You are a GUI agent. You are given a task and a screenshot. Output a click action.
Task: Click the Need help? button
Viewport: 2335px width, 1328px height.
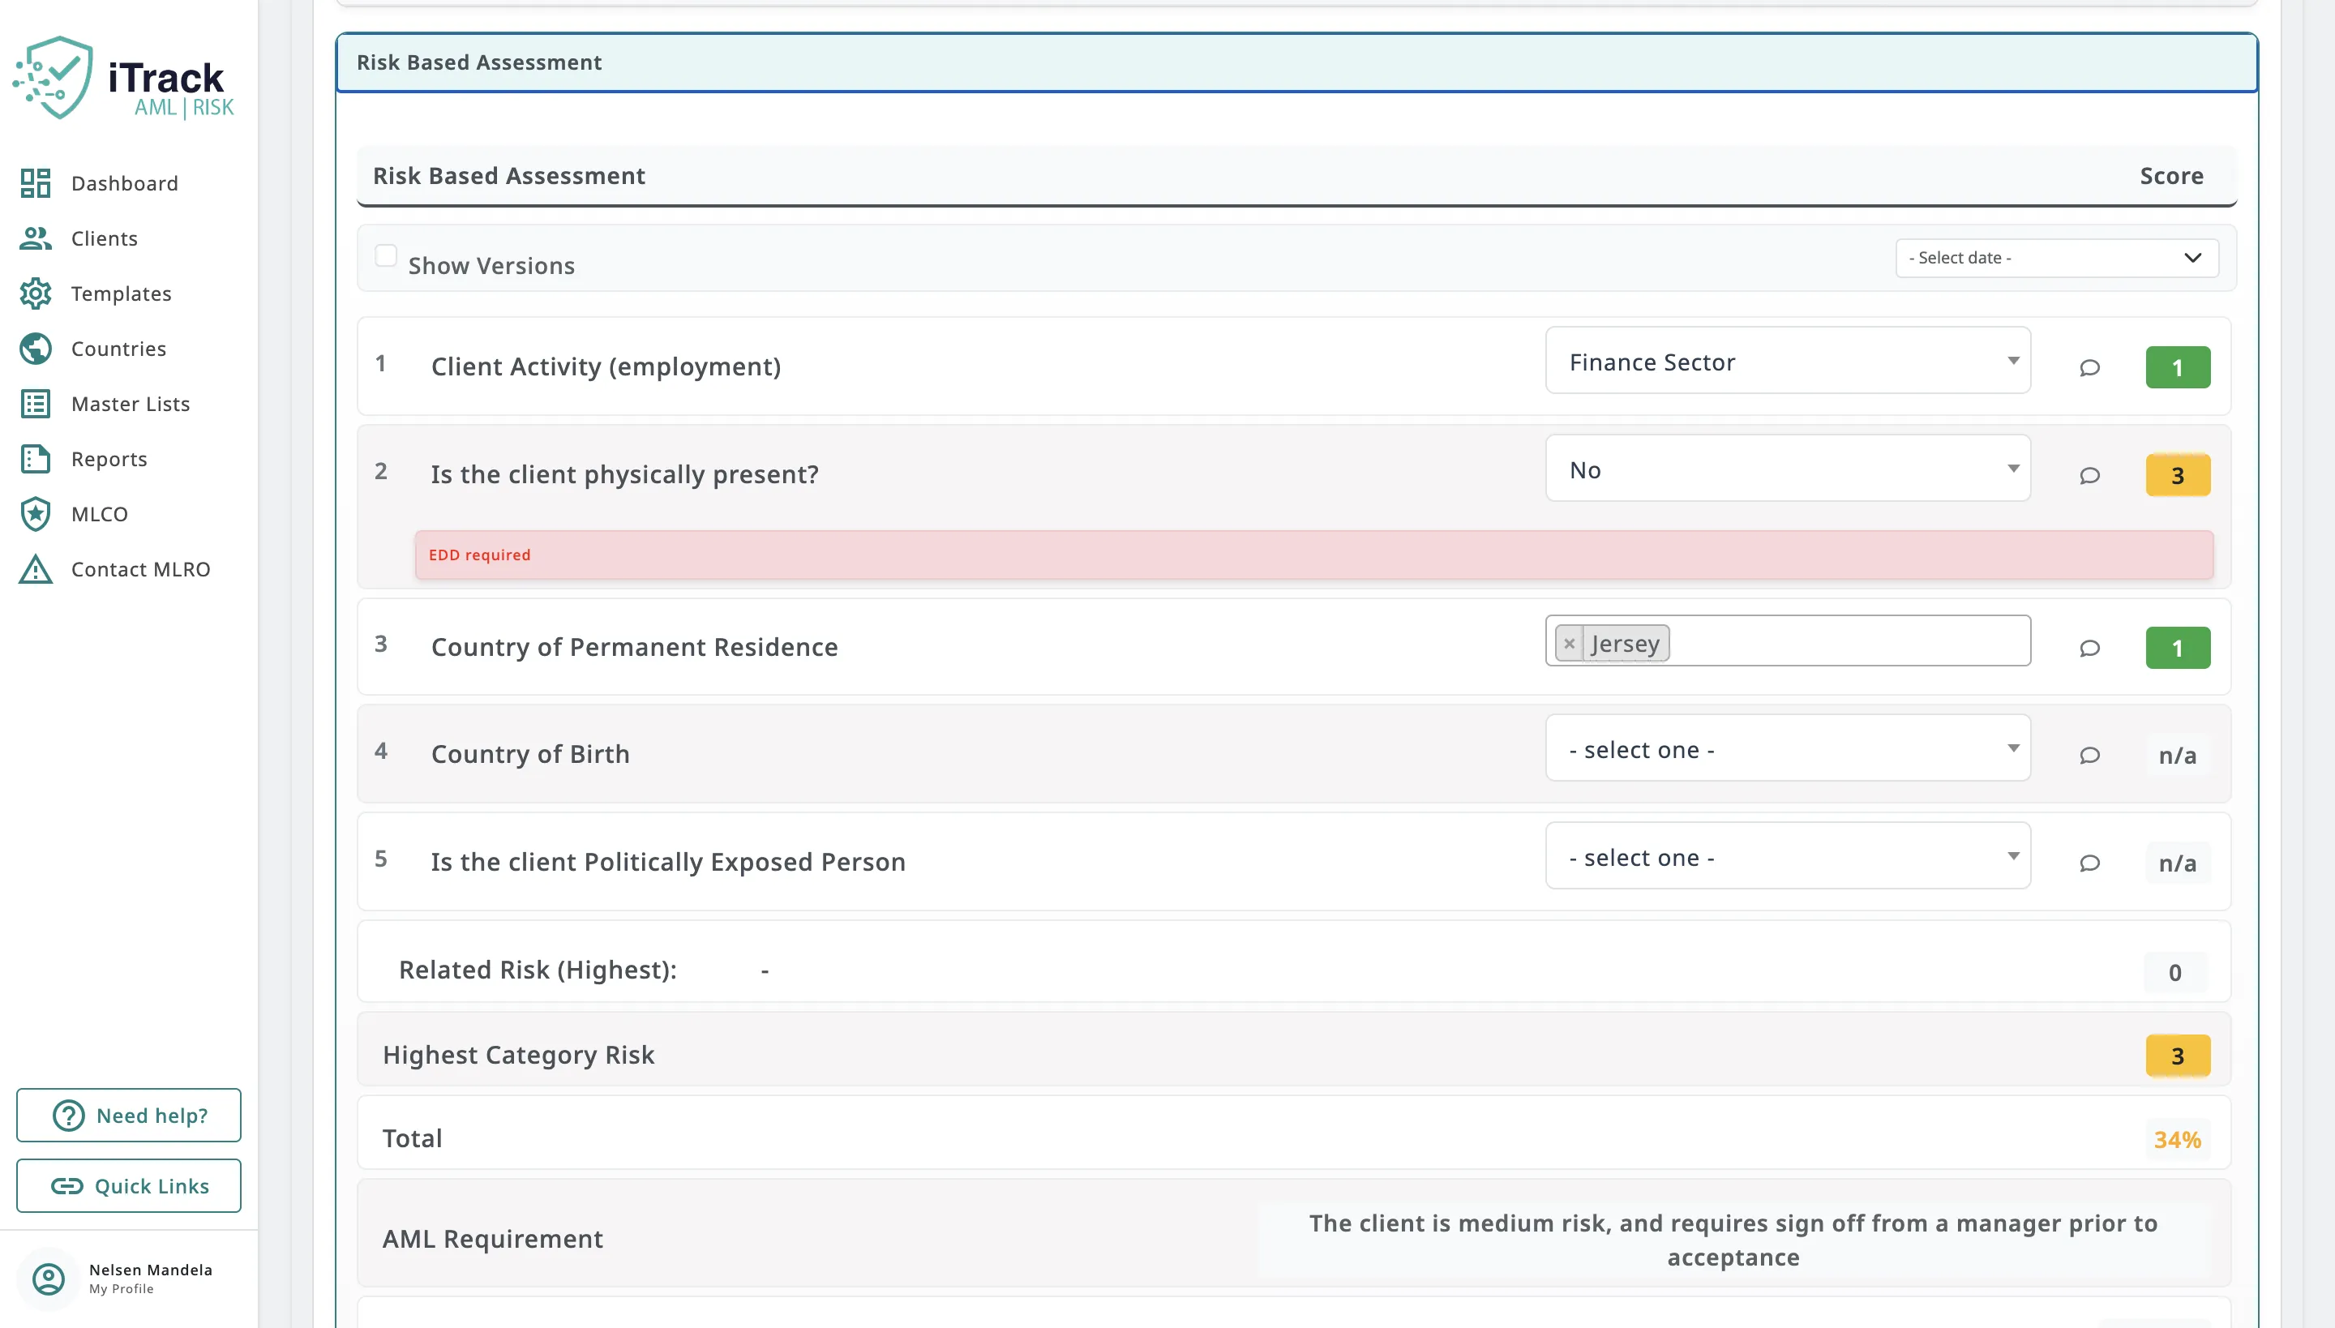[128, 1115]
